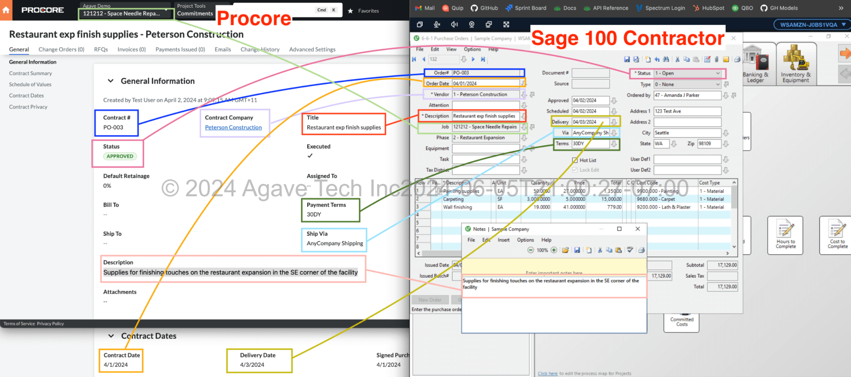The width and height of the screenshot is (851, 377).
Task: Click the Open folder icon in Notes toolbar
Action: pos(565,250)
